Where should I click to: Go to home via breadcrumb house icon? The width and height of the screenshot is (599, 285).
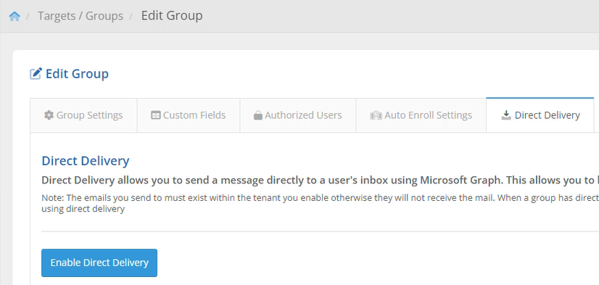coord(15,16)
